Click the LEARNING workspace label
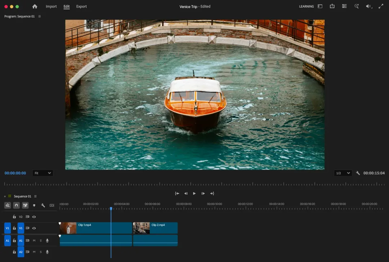This screenshot has height=262, width=389. pyautogui.click(x=307, y=6)
